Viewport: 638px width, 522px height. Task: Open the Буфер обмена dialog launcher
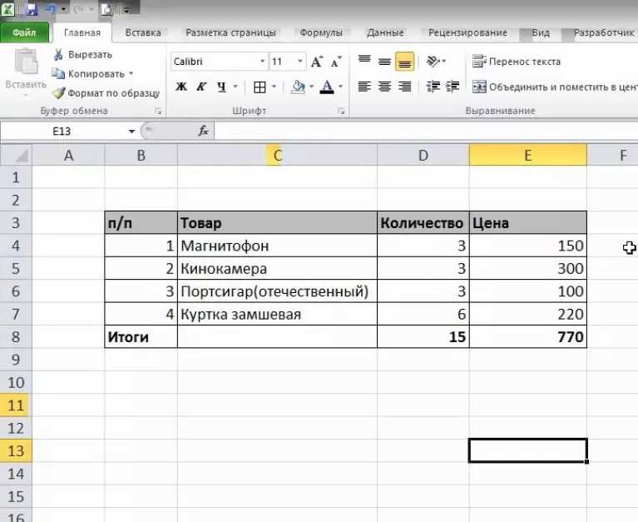click(x=158, y=111)
